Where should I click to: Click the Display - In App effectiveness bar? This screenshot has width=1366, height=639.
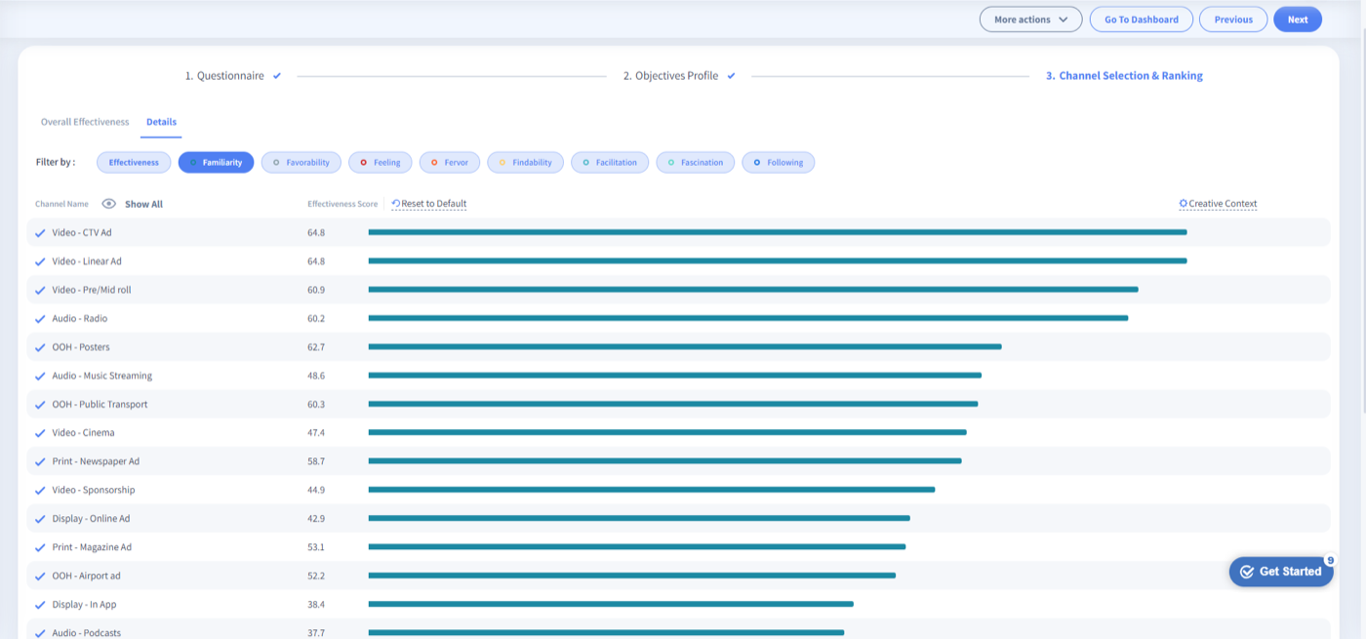click(x=611, y=604)
